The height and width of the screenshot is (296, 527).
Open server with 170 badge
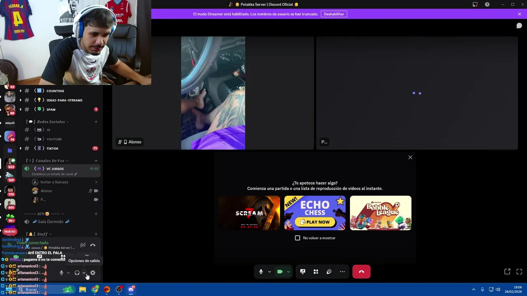[10, 190]
